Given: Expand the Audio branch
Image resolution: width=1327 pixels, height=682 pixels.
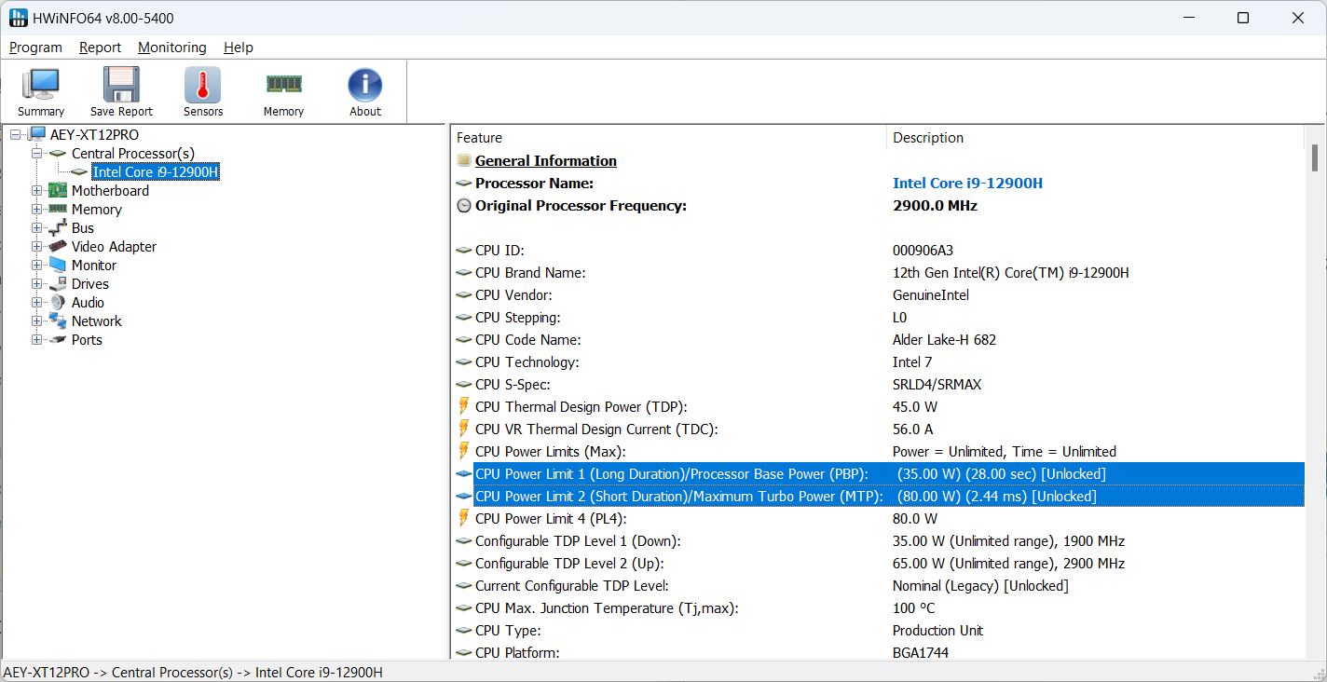Looking at the screenshot, I should [x=36, y=303].
